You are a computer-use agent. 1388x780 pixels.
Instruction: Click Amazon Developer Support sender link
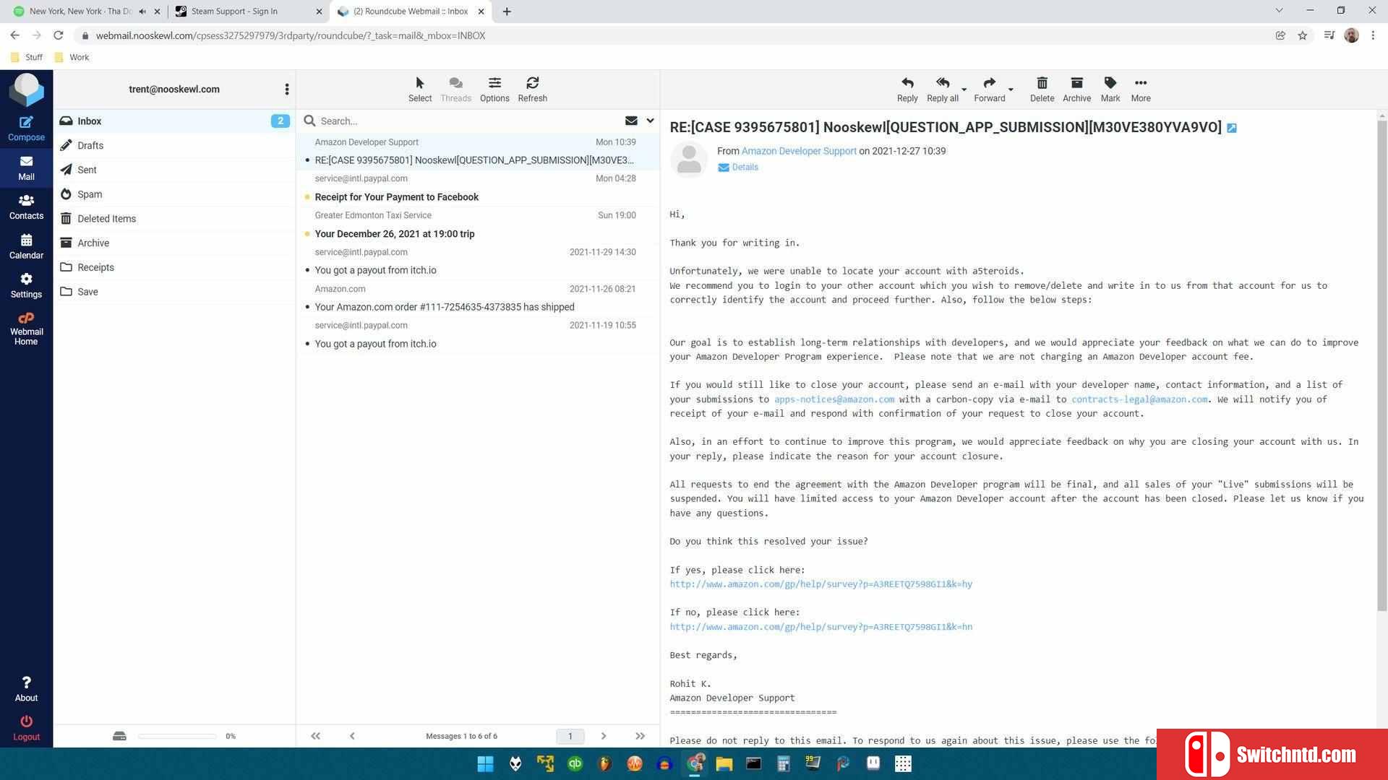tap(798, 151)
